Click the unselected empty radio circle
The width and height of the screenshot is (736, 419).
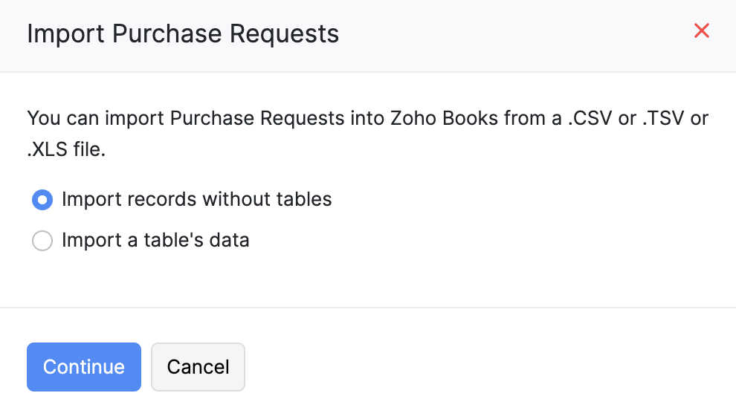tap(42, 241)
